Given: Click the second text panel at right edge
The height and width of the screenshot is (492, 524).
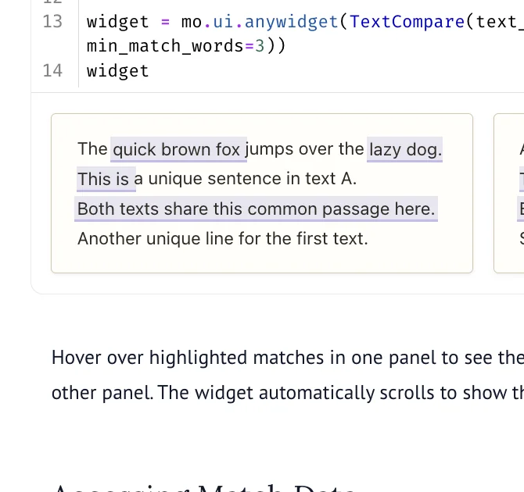Looking at the screenshot, I should [509, 193].
